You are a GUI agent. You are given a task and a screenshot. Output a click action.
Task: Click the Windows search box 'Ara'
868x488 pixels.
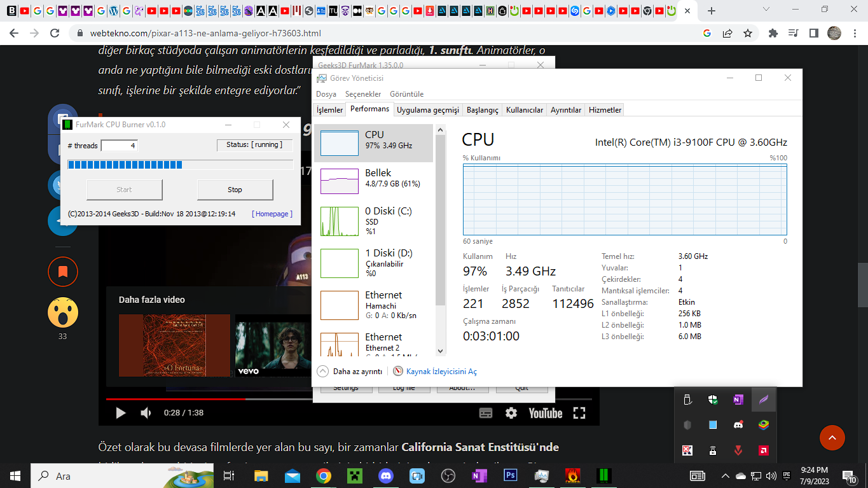click(123, 475)
